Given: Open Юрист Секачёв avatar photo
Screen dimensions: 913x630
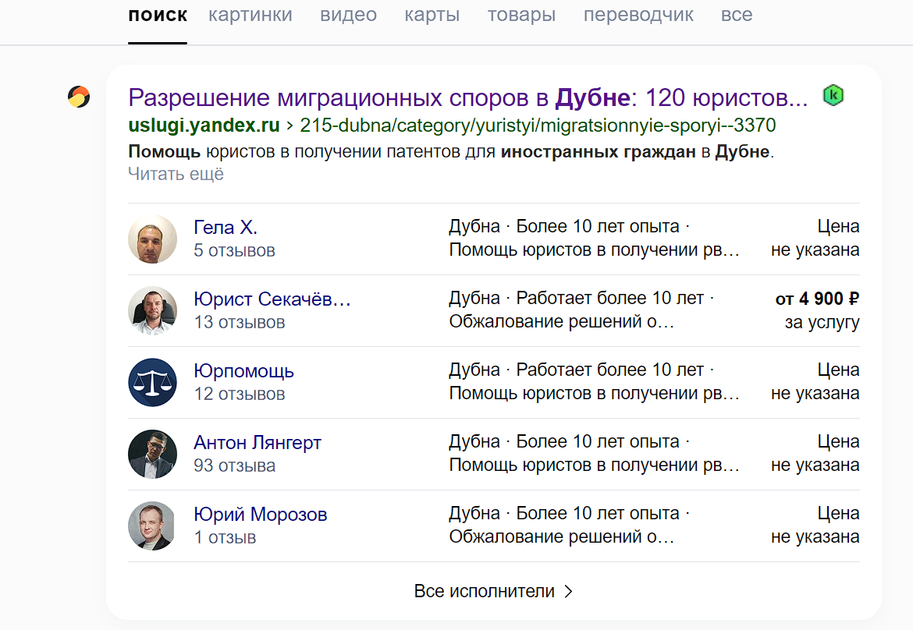Looking at the screenshot, I should point(152,310).
